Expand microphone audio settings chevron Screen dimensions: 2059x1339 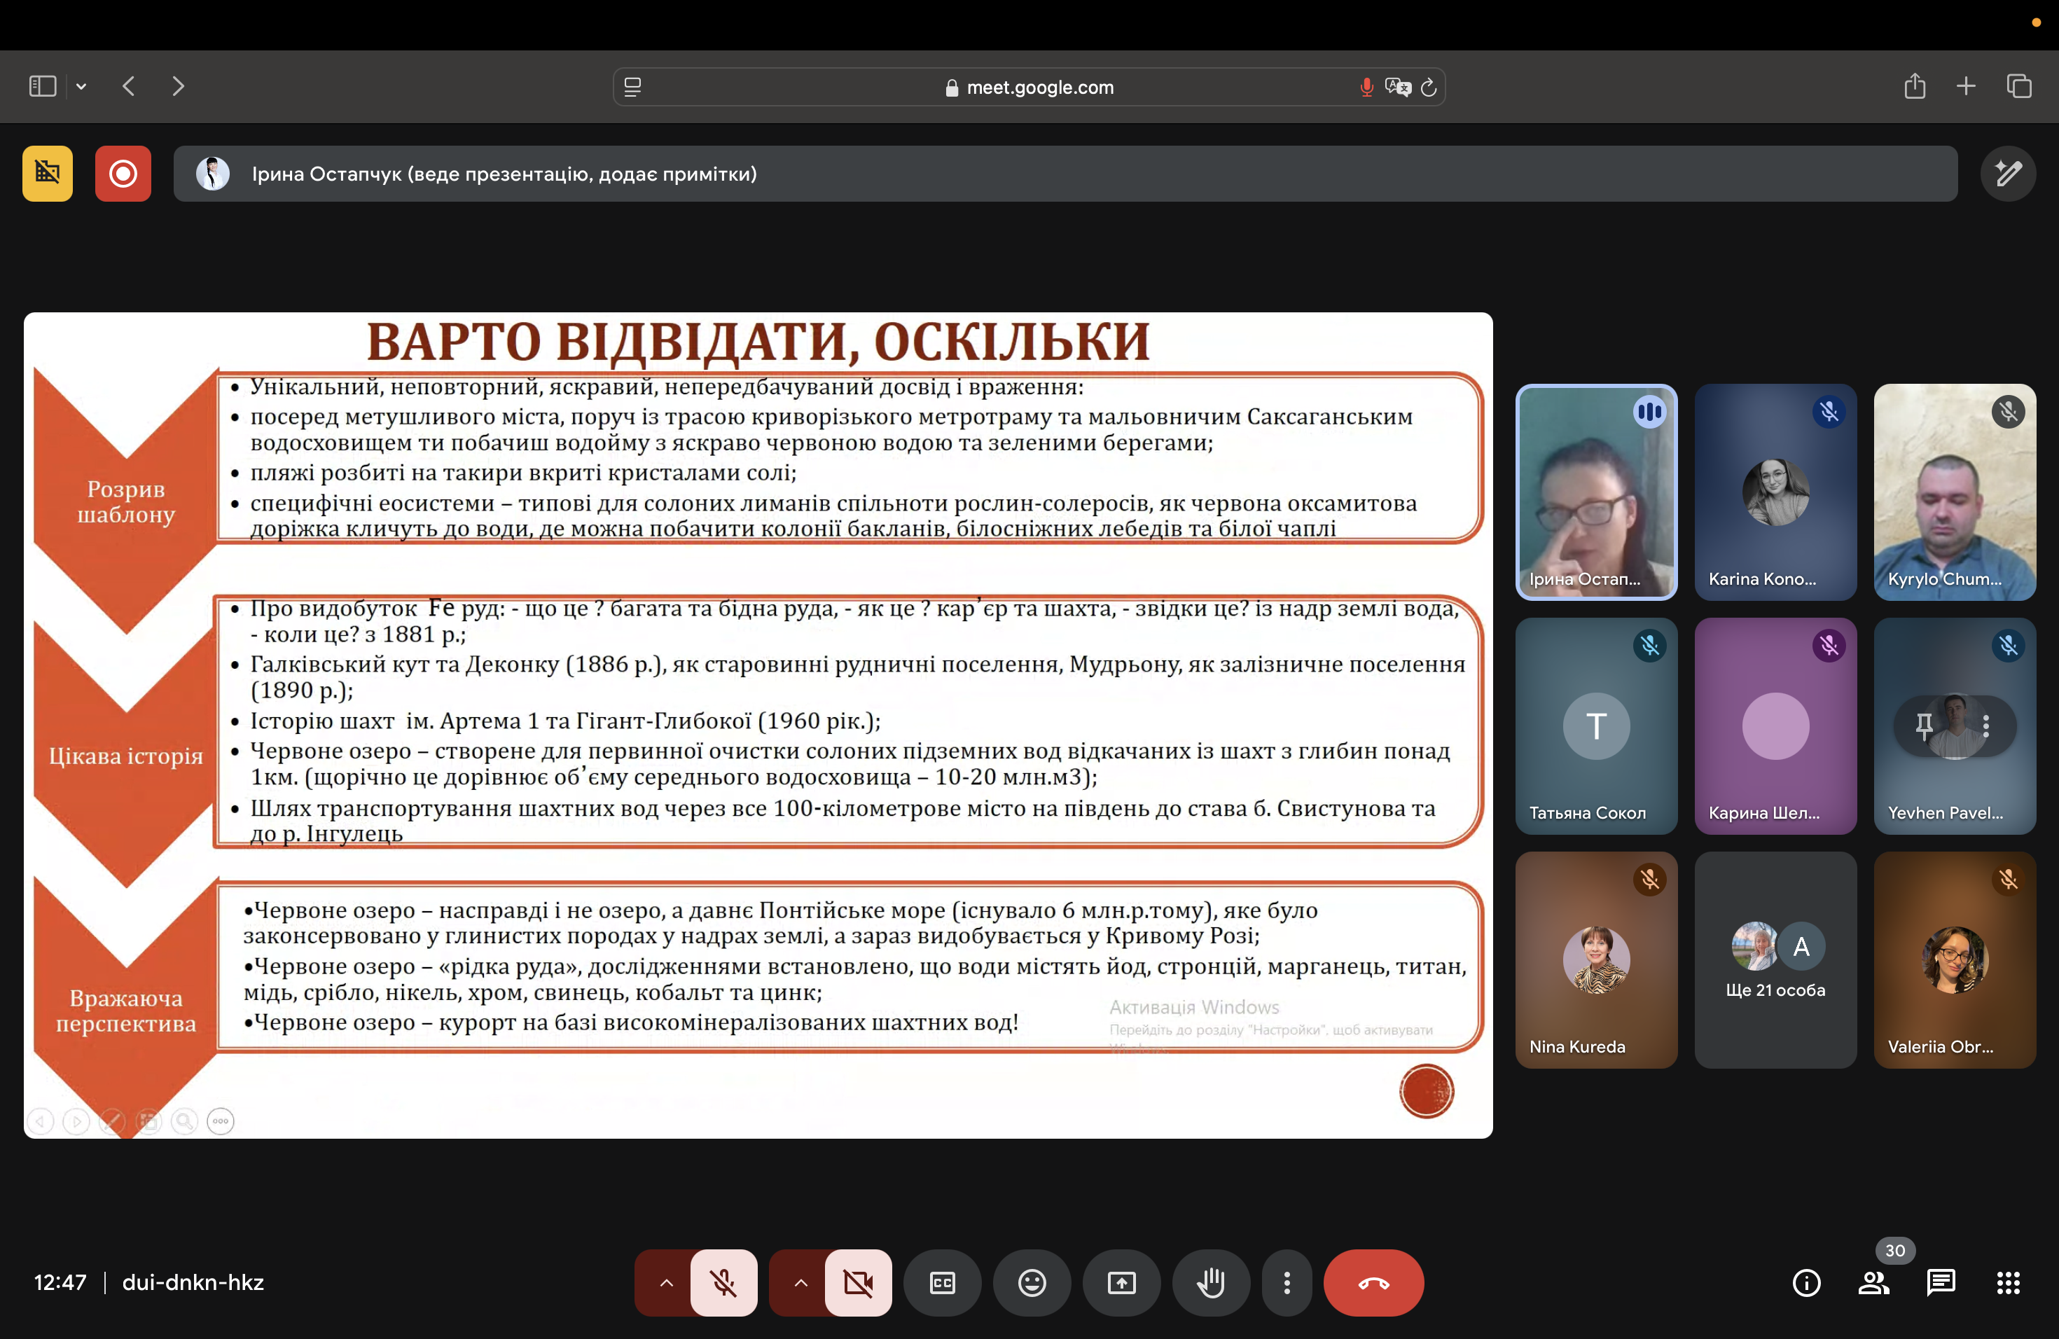[665, 1282]
